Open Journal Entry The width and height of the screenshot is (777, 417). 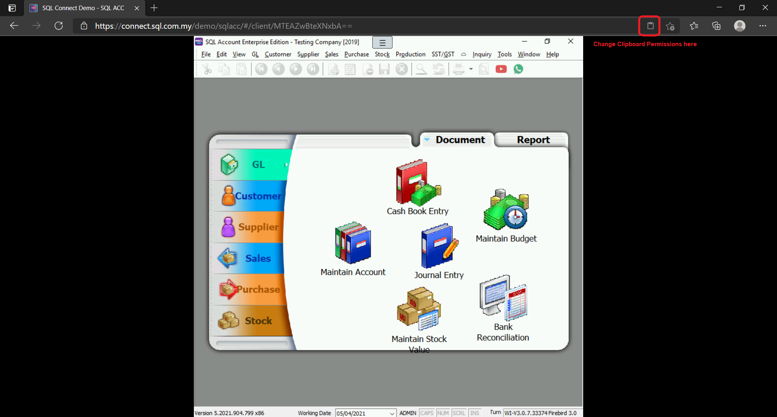pos(439,247)
